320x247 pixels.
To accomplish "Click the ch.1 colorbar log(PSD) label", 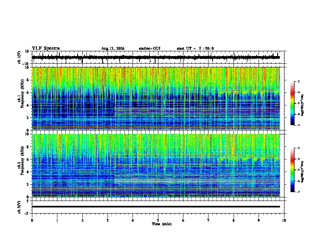I will [303, 105].
